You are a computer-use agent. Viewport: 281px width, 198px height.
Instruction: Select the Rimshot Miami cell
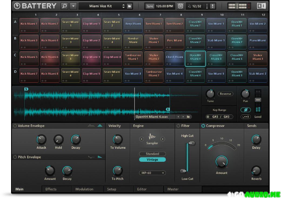click(x=133, y=42)
